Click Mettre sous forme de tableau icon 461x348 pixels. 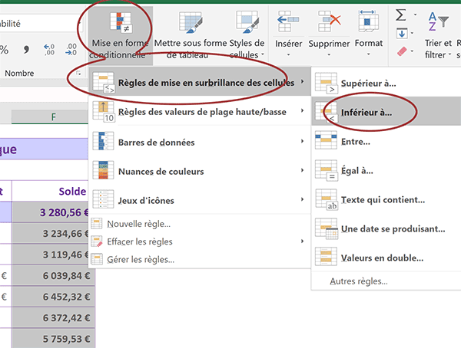coord(191,22)
